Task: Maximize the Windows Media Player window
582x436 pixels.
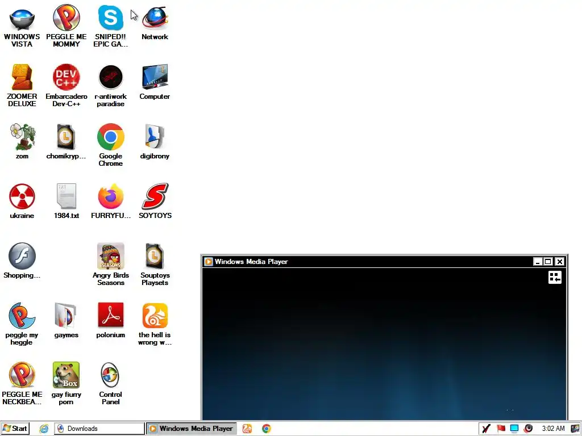Action: 548,262
